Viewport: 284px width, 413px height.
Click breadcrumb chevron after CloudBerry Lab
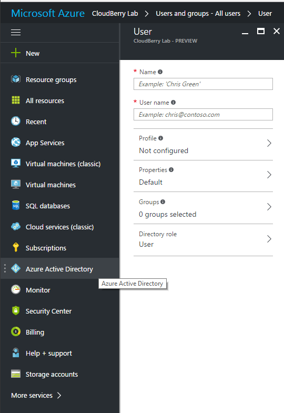click(147, 14)
